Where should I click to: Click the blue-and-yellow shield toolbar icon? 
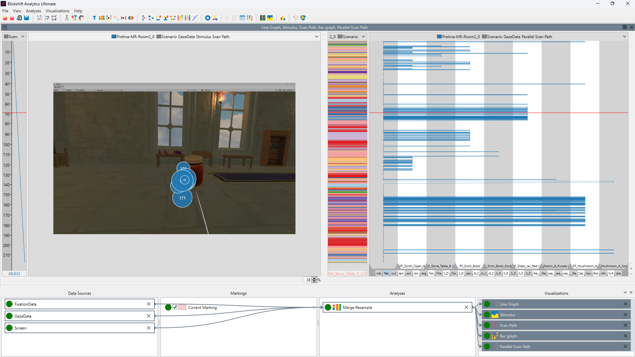click(303, 18)
